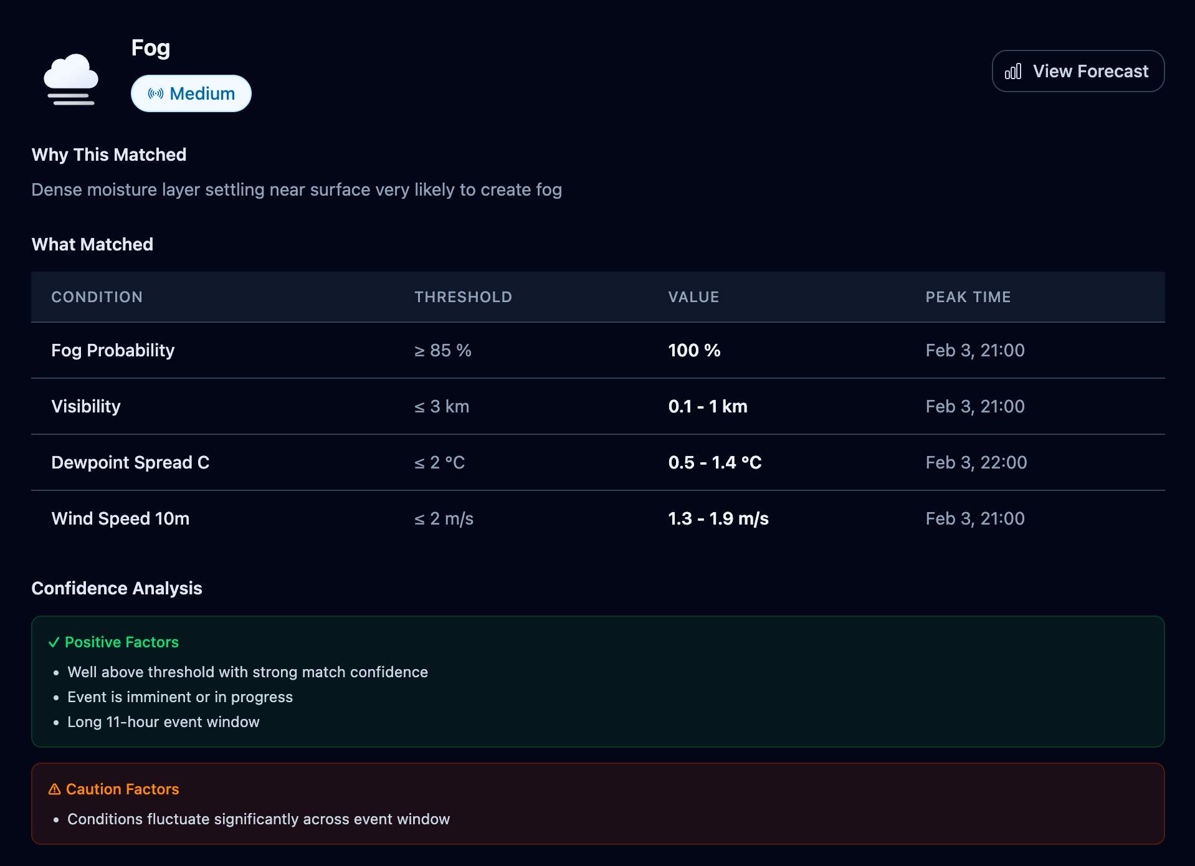The image size is (1195, 866).
Task: Click the Value column header
Action: [x=693, y=297]
